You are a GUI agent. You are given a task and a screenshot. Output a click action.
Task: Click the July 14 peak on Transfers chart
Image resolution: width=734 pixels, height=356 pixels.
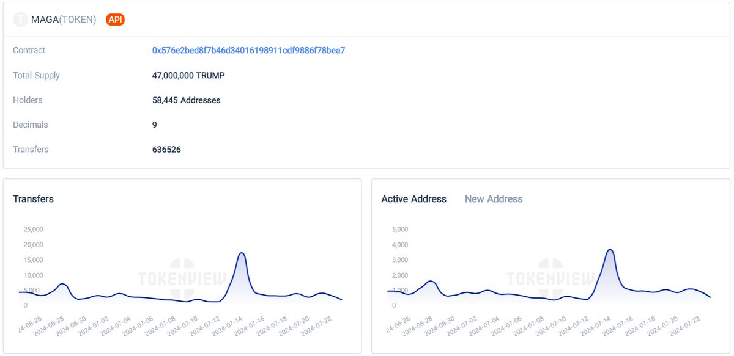pos(242,253)
